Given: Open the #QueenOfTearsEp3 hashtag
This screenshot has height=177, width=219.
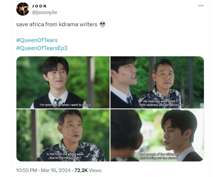Looking at the screenshot, I should 42,48.
